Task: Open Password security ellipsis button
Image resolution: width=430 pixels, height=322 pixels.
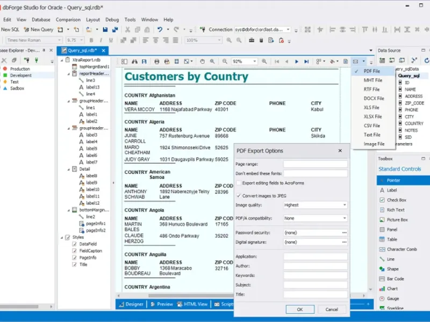Action: (x=344, y=232)
